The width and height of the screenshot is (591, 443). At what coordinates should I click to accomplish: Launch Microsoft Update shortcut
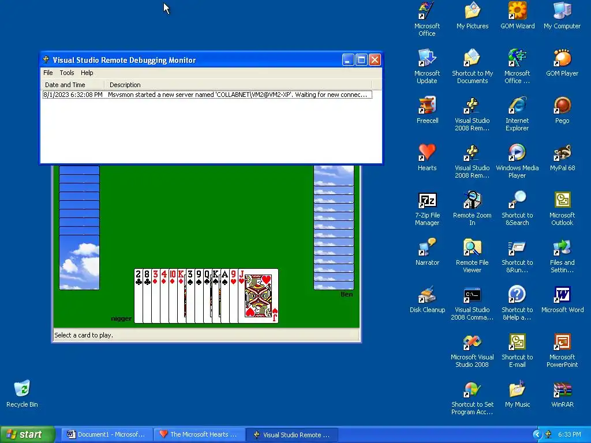[427, 66]
